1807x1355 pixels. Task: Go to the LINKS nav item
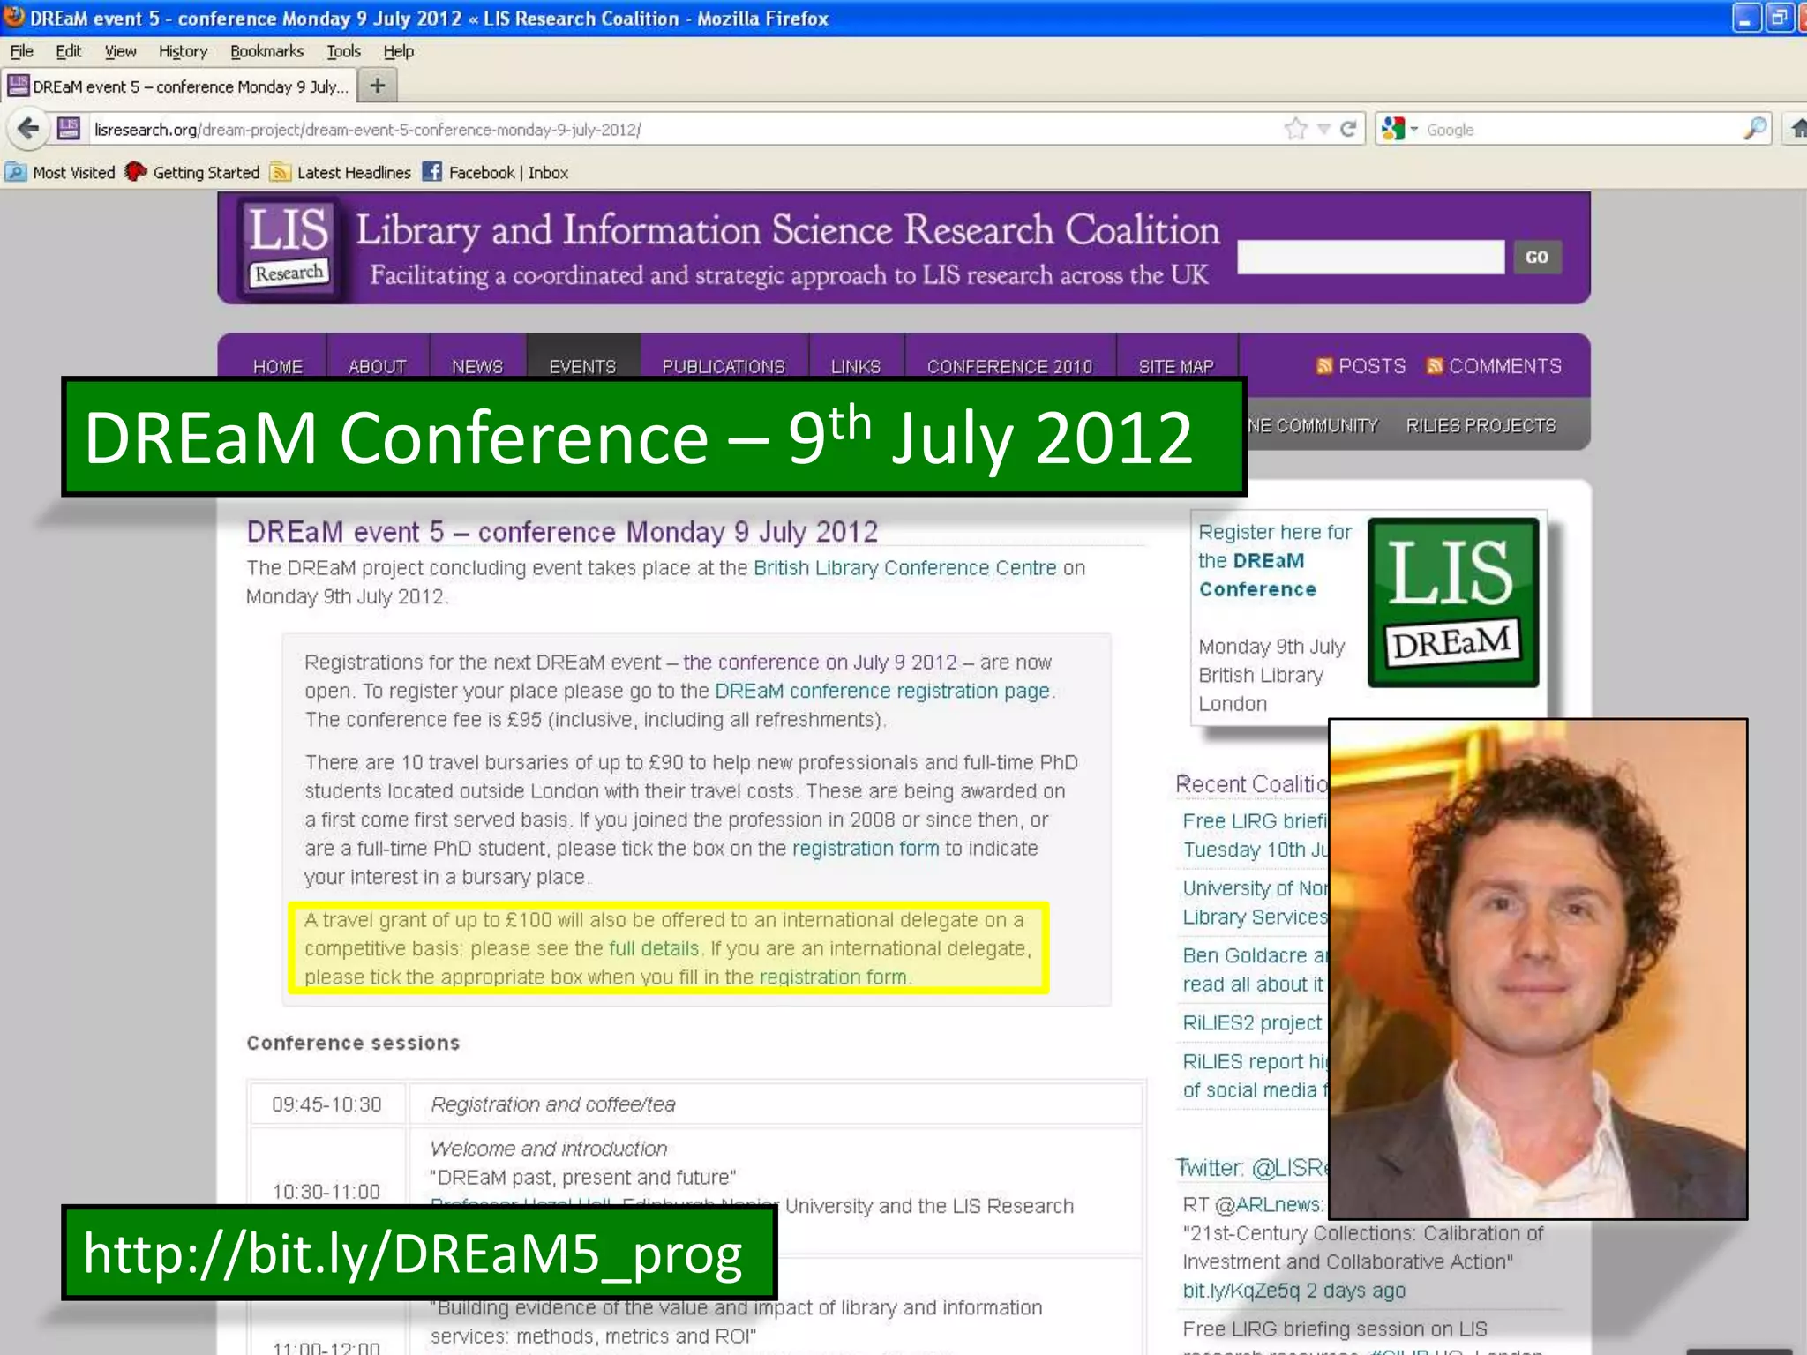(x=855, y=366)
